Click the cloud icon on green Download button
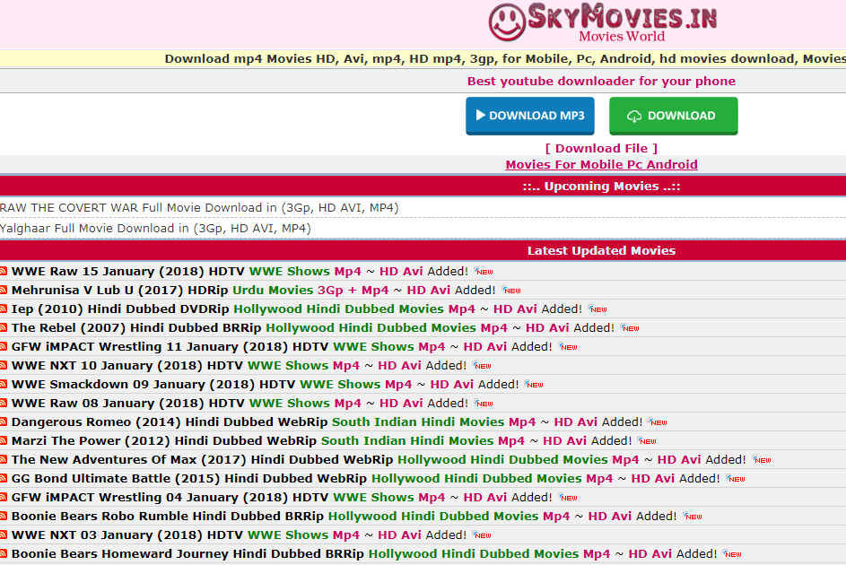 click(634, 116)
